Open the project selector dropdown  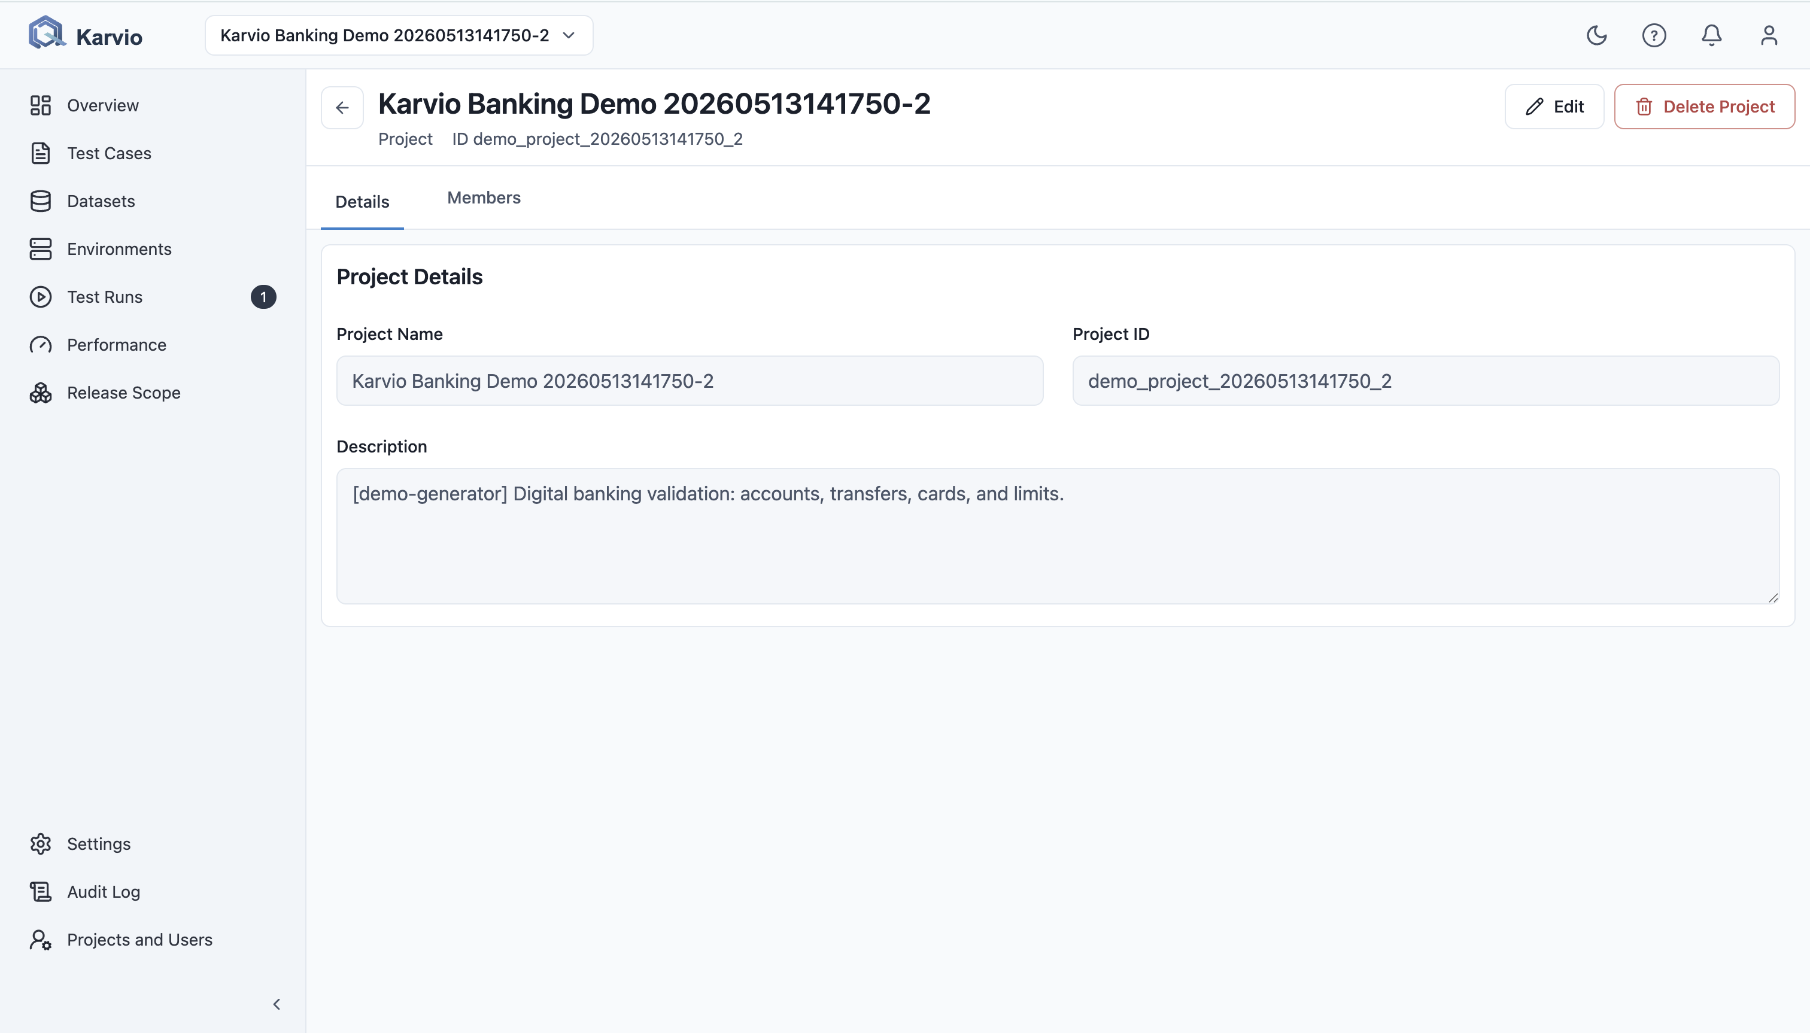click(x=399, y=35)
